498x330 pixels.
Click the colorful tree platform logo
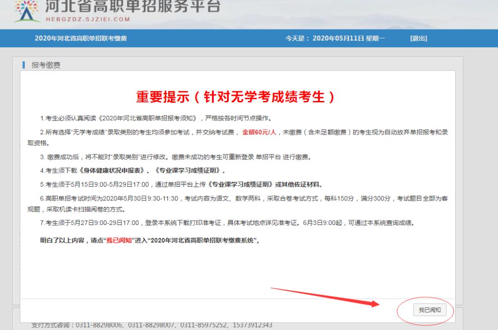pyautogui.click(x=27, y=11)
